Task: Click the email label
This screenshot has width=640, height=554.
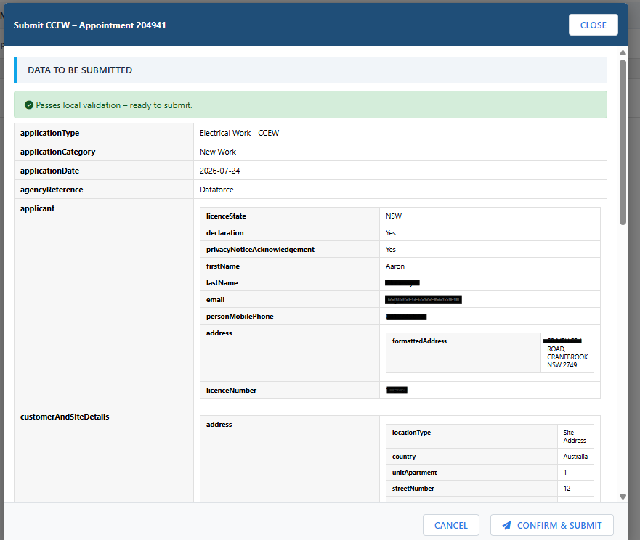Action: click(x=216, y=299)
